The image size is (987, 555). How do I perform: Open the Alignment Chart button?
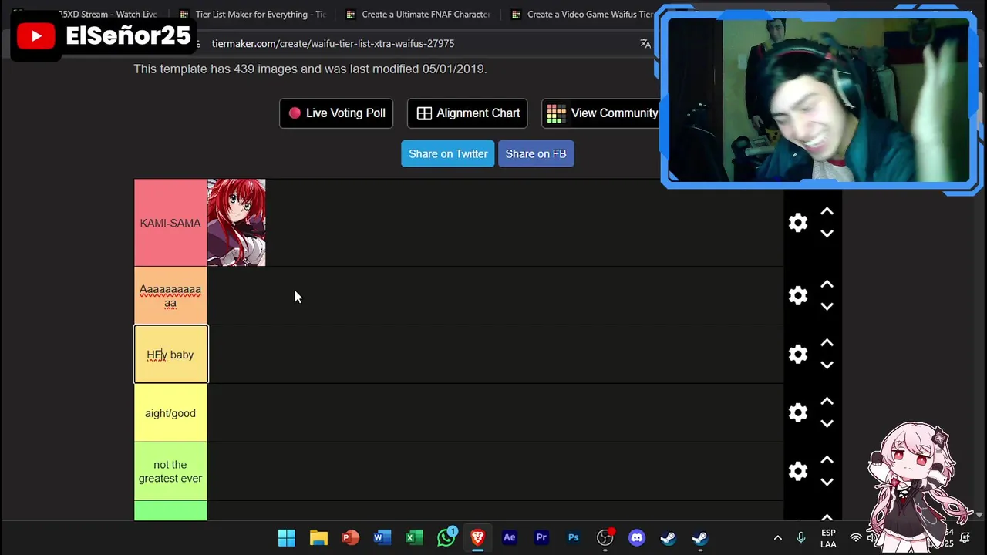pyautogui.click(x=467, y=113)
